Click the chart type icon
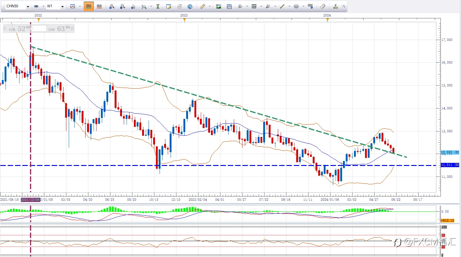The image size is (461, 257). pyautogui.click(x=72, y=6)
